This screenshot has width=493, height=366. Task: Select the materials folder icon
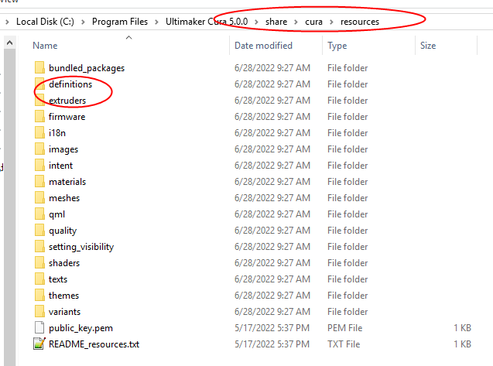coord(39,182)
